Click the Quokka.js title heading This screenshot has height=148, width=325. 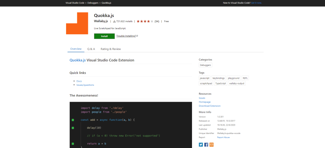click(x=104, y=15)
